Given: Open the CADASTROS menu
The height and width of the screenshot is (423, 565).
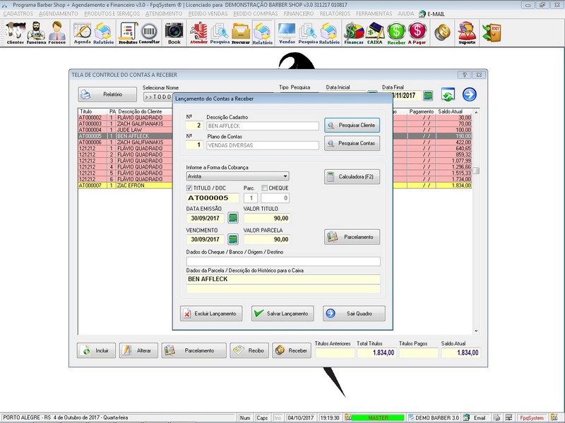Looking at the screenshot, I should tap(18, 13).
